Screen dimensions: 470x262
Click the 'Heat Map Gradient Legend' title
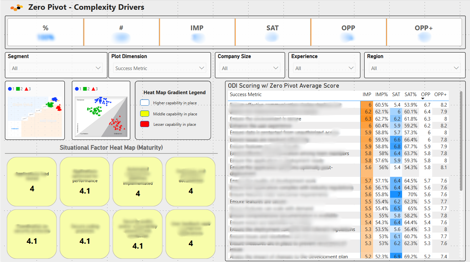(x=175, y=92)
